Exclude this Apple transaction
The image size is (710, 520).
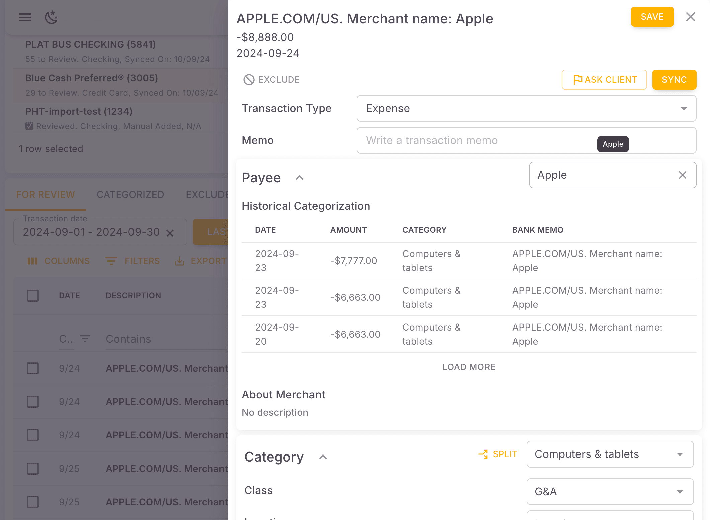pyautogui.click(x=271, y=80)
